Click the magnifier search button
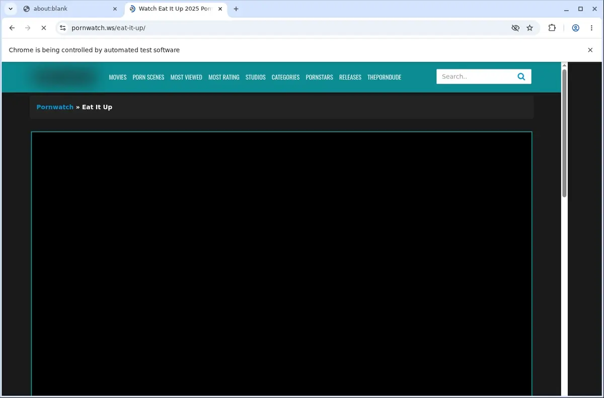Screen dimensions: 604x398 [521, 77]
